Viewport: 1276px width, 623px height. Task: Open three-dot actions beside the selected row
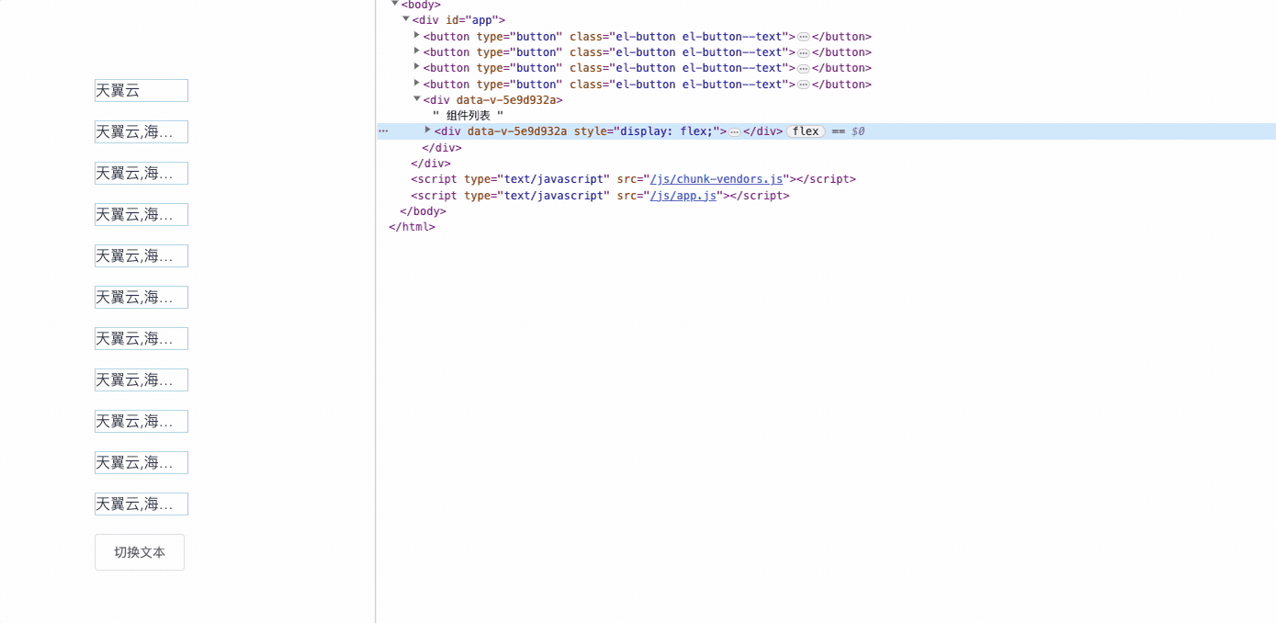tap(384, 131)
